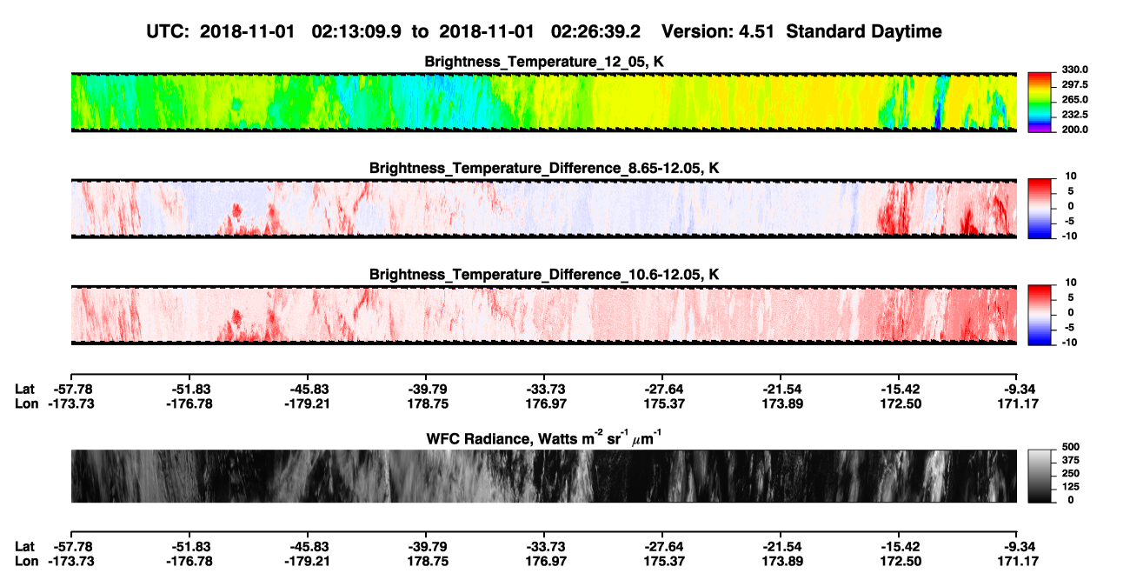
Task: Click the title 'Brightness_Temperature_12_05, K'
Action: click(x=544, y=62)
